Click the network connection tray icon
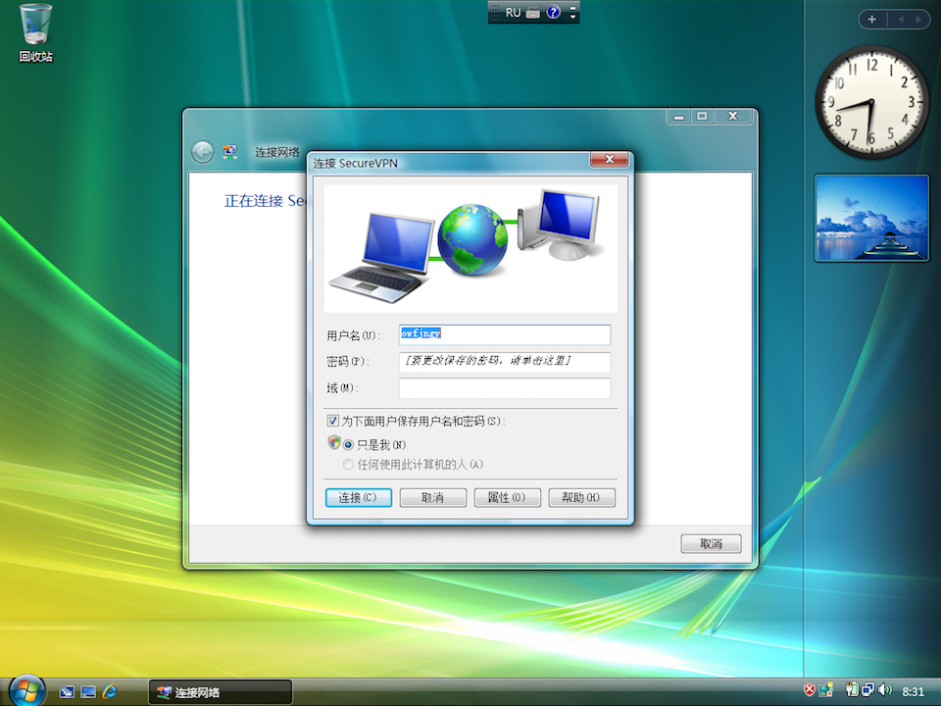This screenshot has width=941, height=706. [x=868, y=689]
